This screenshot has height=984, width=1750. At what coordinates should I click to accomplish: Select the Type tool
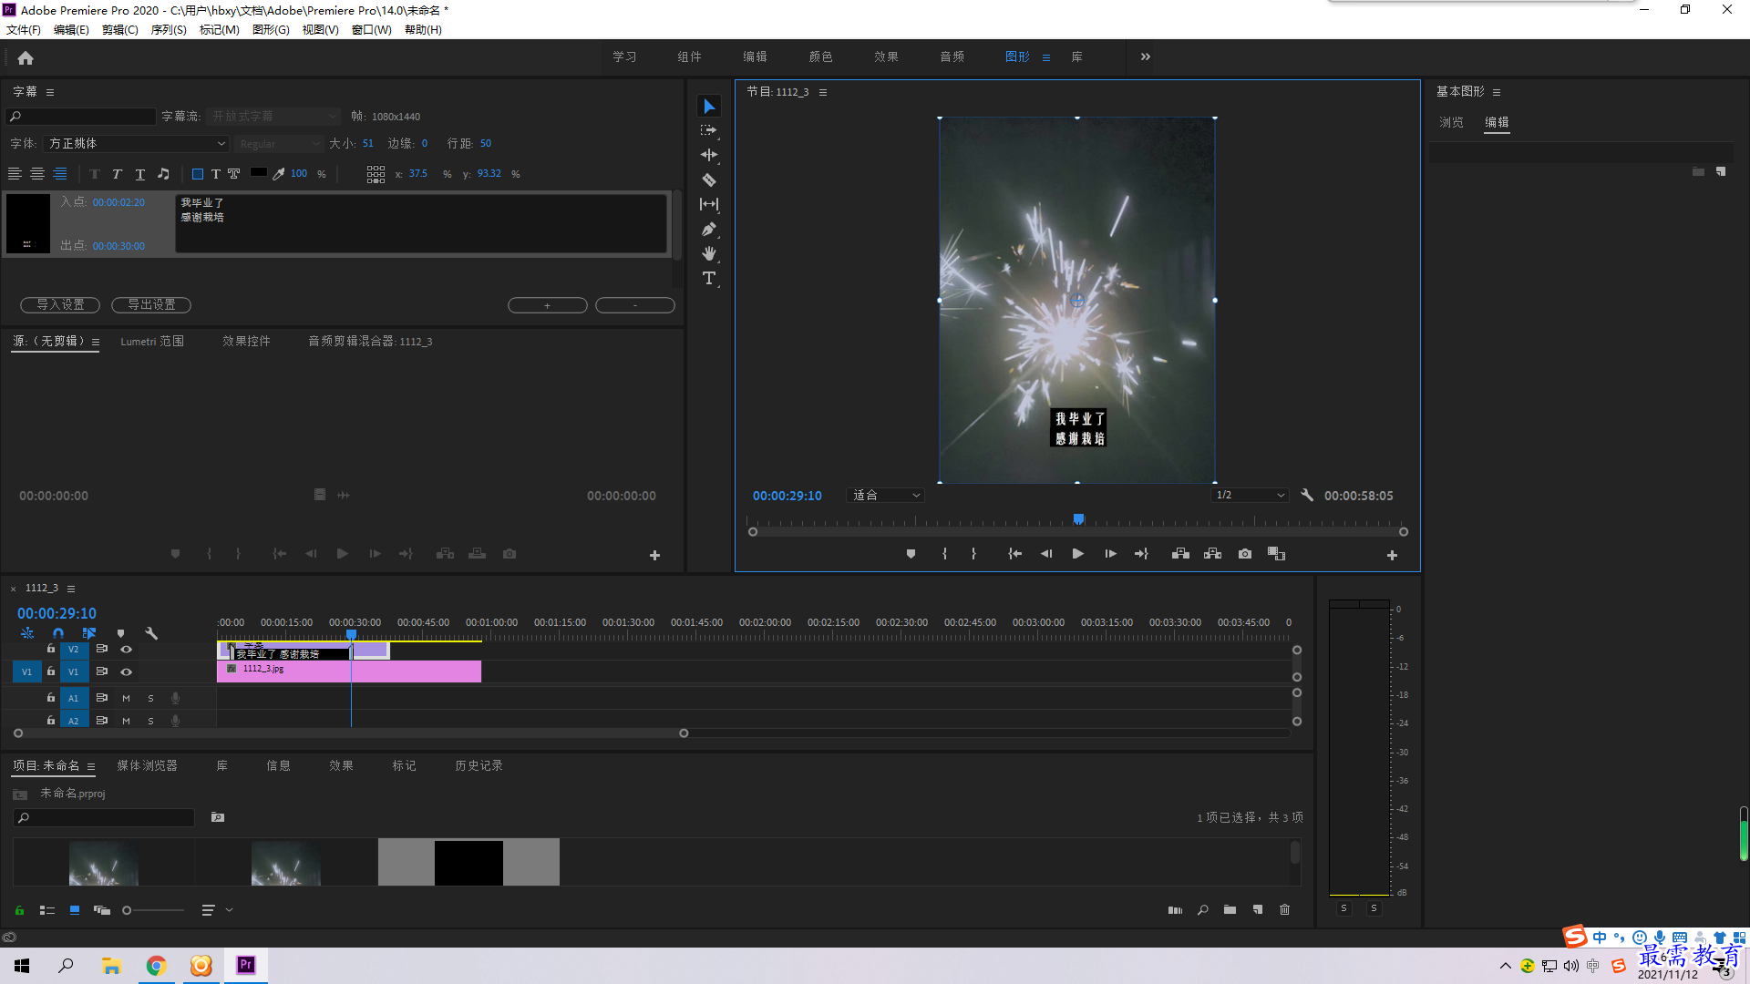pyautogui.click(x=709, y=278)
